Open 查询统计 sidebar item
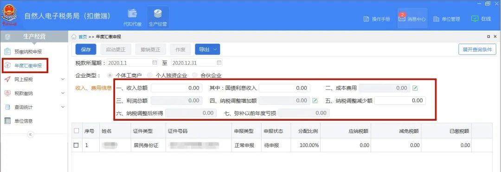Screen dimensions: 501x172 click(x=24, y=107)
